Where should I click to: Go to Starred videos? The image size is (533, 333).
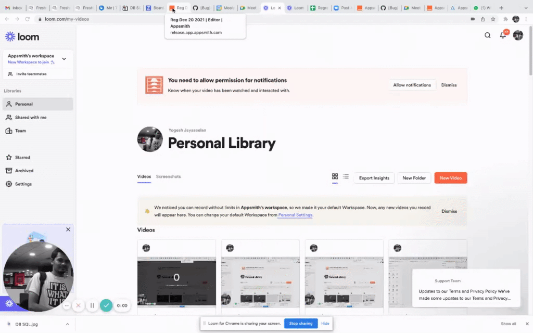coord(37,157)
